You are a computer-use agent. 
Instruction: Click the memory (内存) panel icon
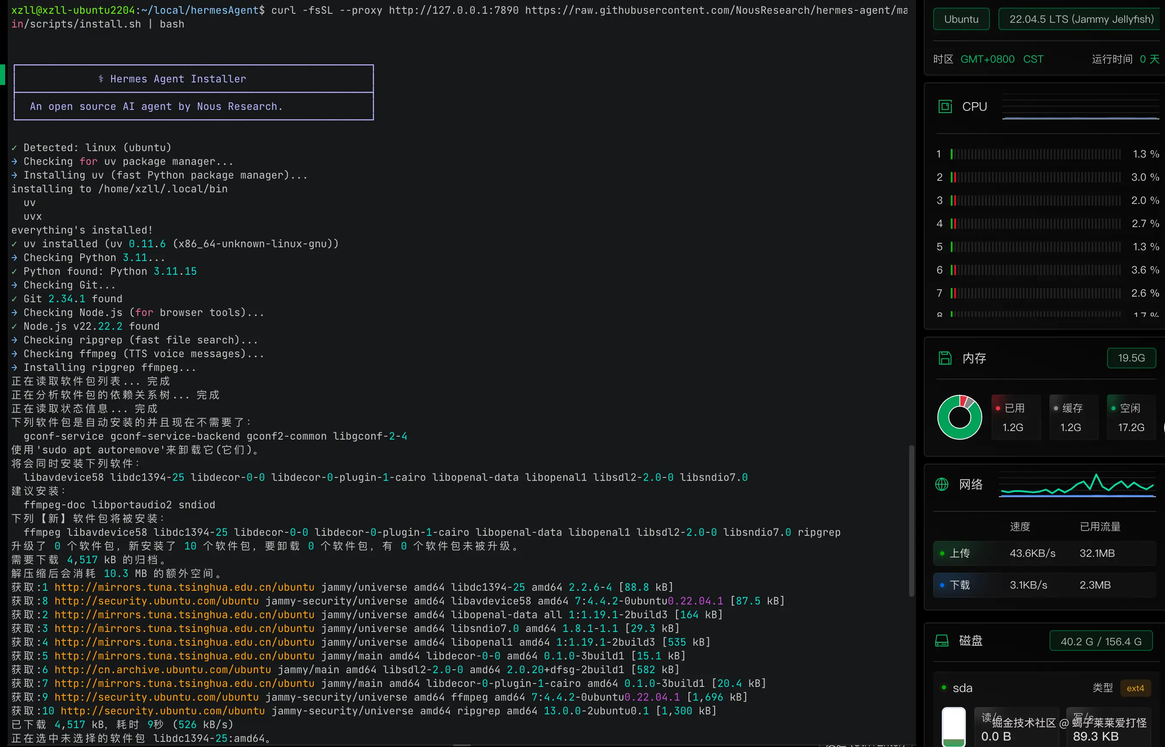[945, 358]
